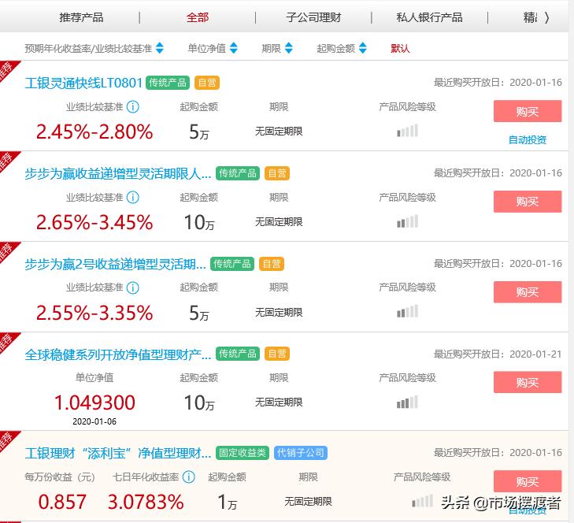Screen dimensions: 574x523
Task: Select the 全部 tab
Action: click(x=198, y=17)
